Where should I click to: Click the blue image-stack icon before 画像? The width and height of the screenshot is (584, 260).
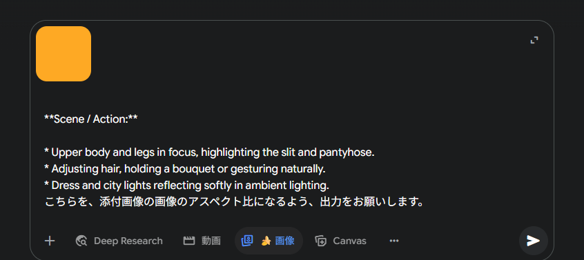(x=247, y=241)
